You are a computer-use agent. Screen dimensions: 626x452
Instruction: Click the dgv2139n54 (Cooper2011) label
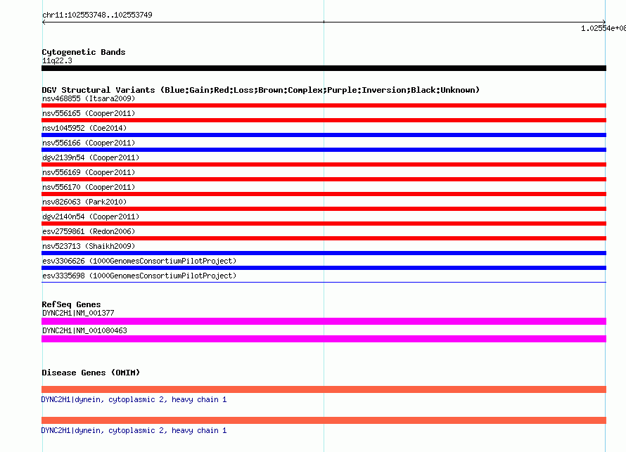coord(91,157)
